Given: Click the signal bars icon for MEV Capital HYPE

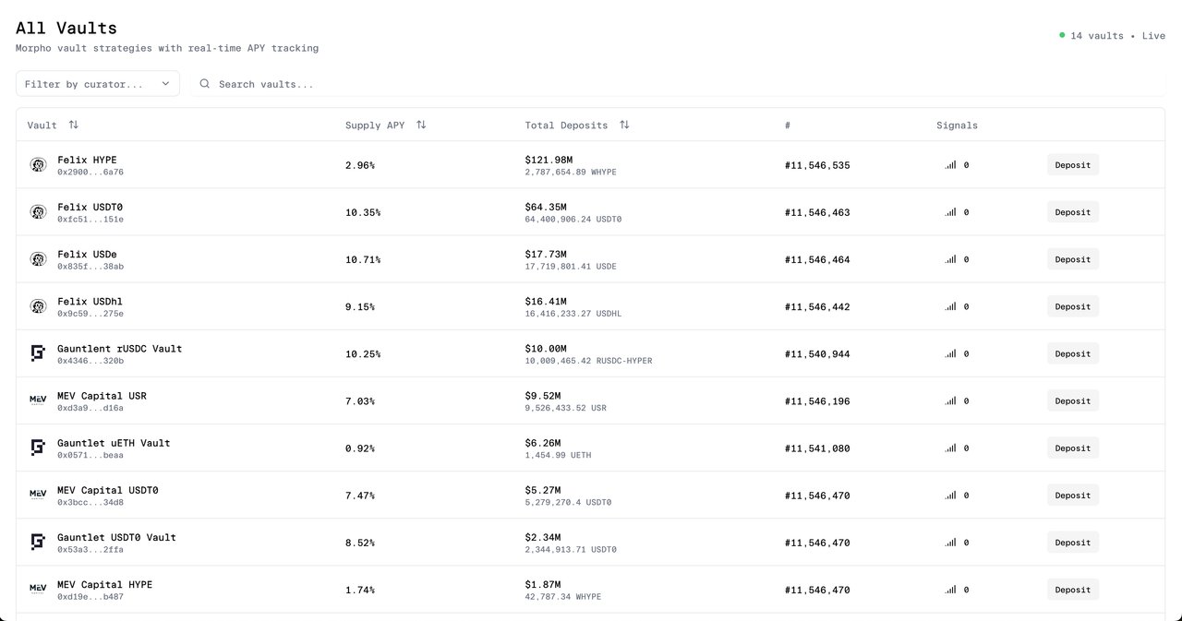Looking at the screenshot, I should point(950,589).
